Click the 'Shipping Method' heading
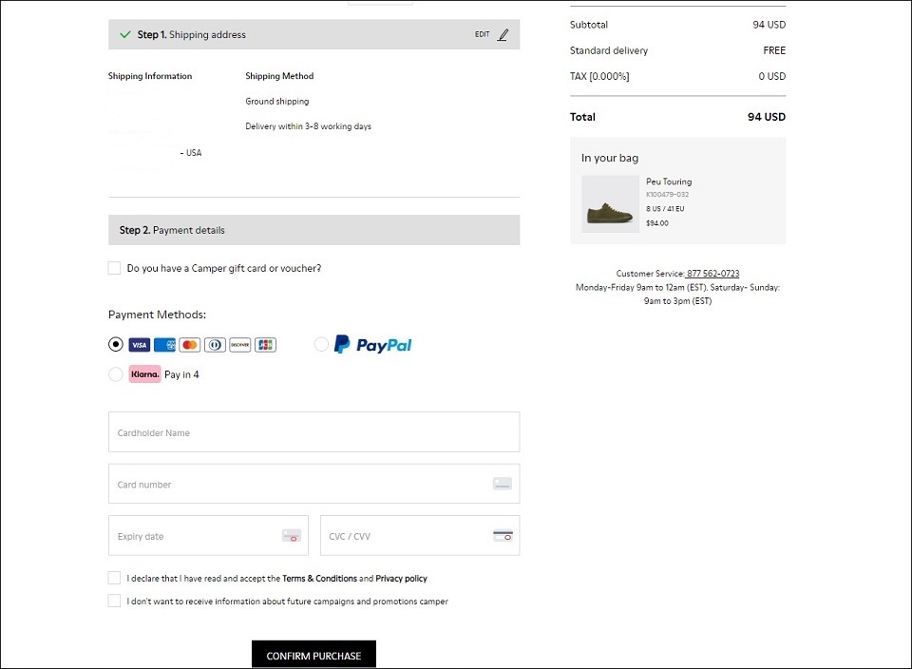The width and height of the screenshot is (912, 669). tap(279, 76)
